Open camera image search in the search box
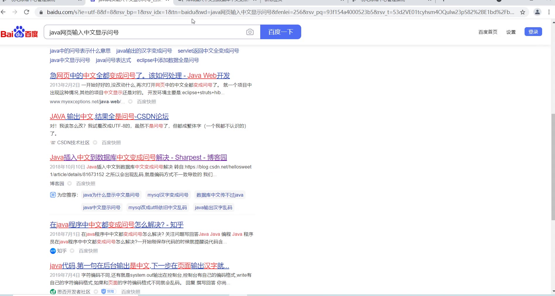Image resolution: width=555 pixels, height=296 pixels. click(x=250, y=32)
